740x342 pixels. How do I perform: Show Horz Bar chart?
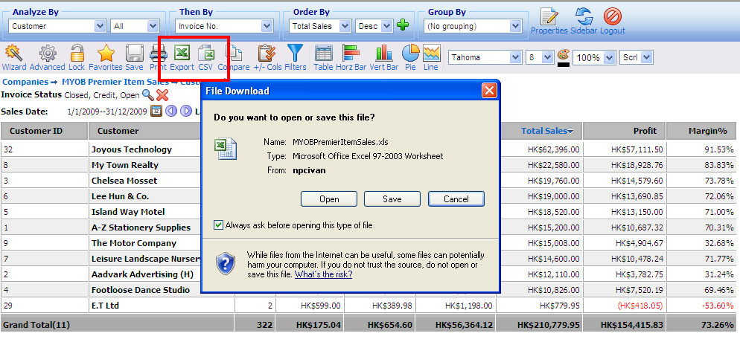(351, 57)
